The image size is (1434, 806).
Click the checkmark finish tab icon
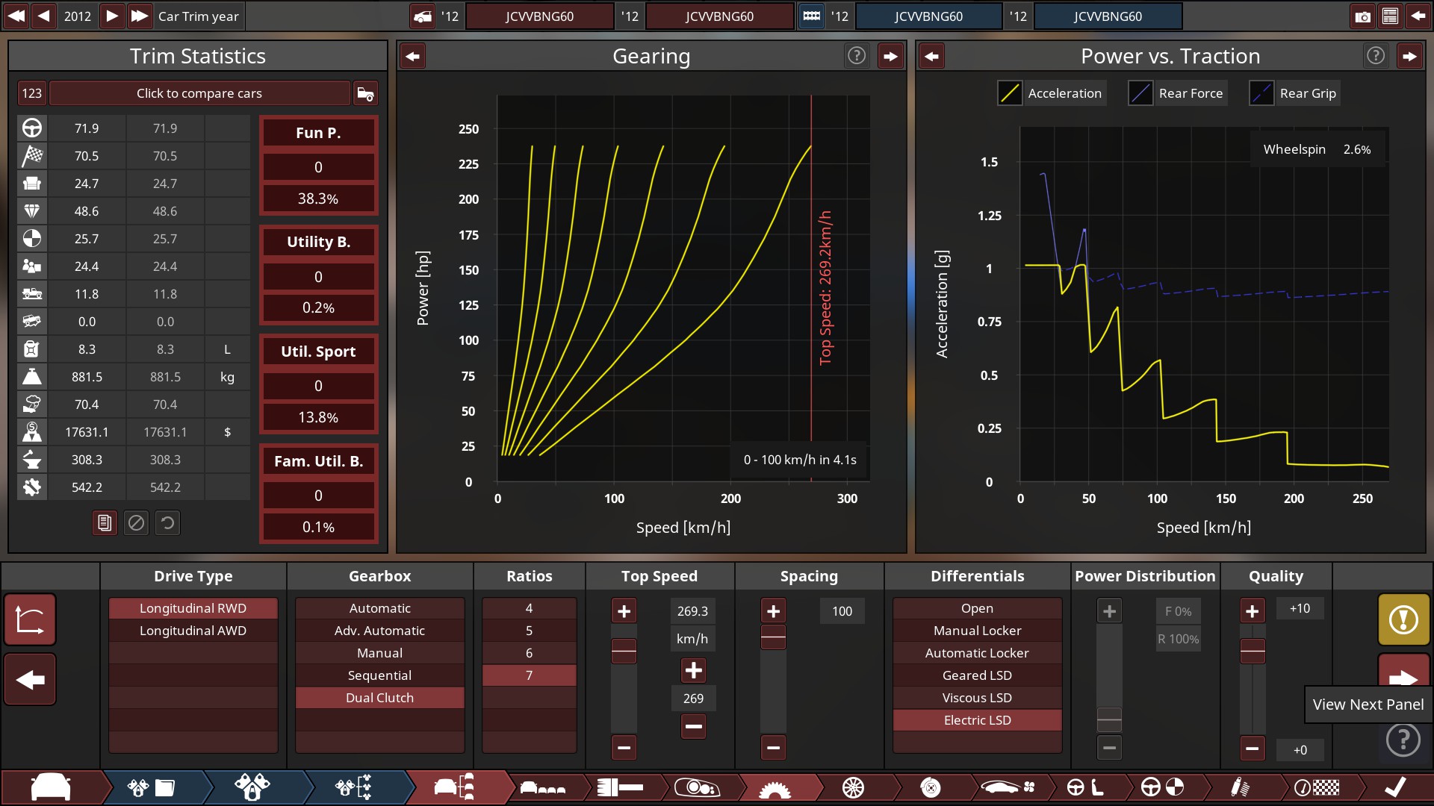[1394, 787]
